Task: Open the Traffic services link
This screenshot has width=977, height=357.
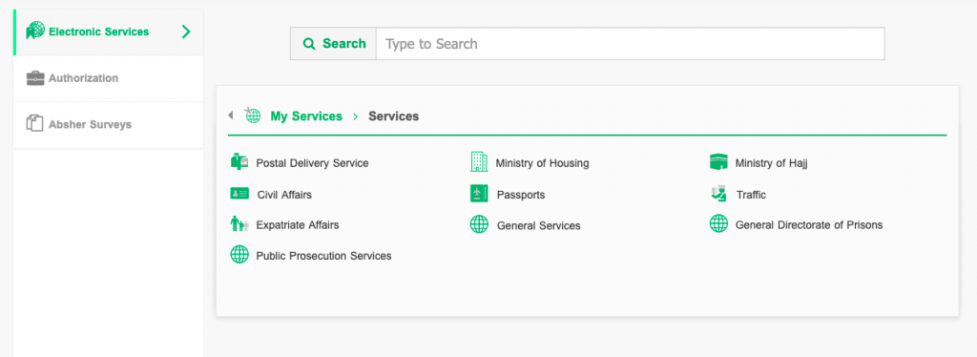Action: tap(751, 195)
